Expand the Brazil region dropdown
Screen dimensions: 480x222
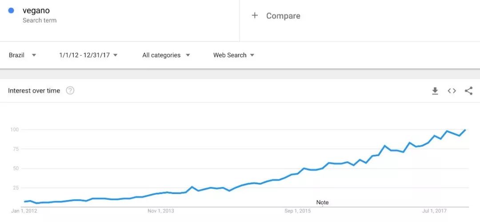pos(22,55)
